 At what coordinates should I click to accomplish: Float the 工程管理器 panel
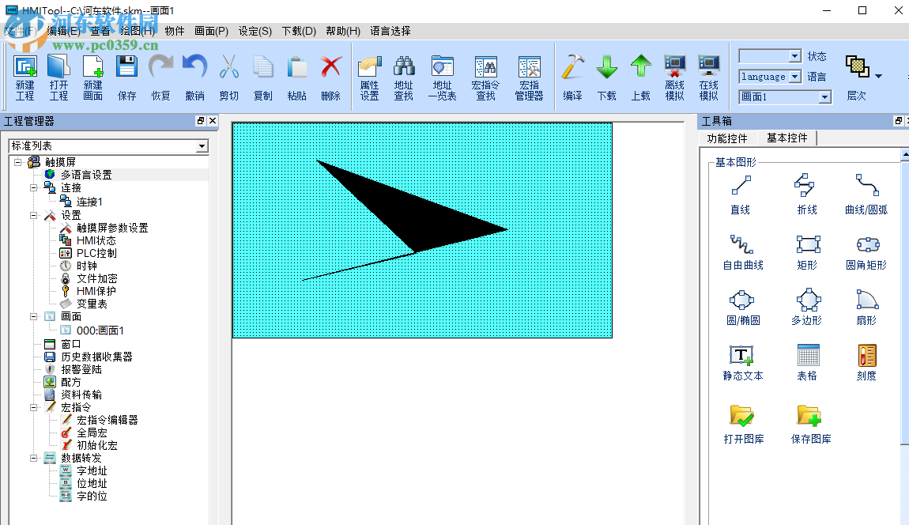click(x=201, y=121)
